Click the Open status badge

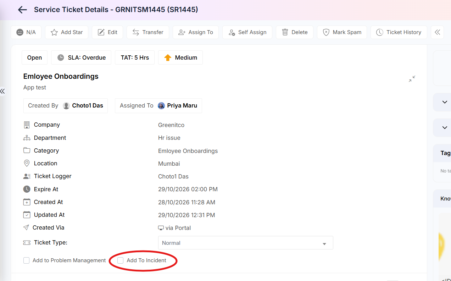tap(34, 57)
